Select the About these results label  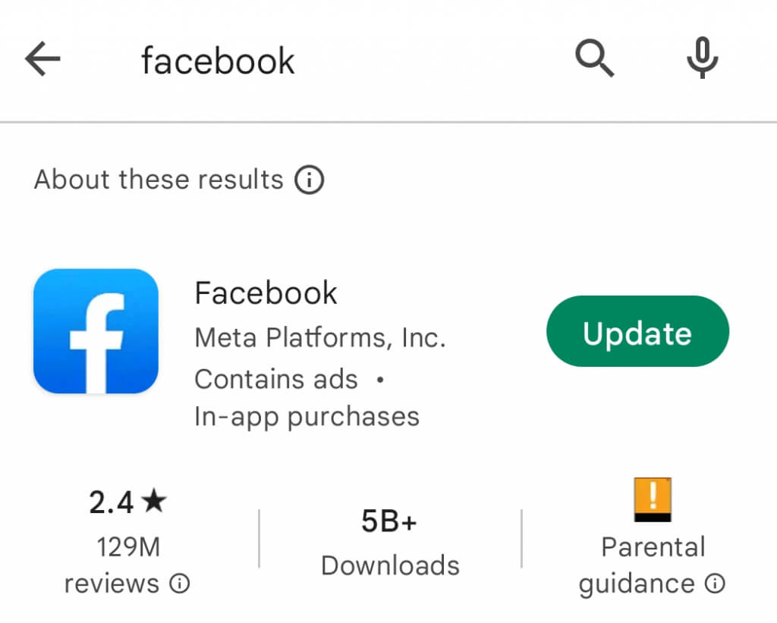pos(159,180)
